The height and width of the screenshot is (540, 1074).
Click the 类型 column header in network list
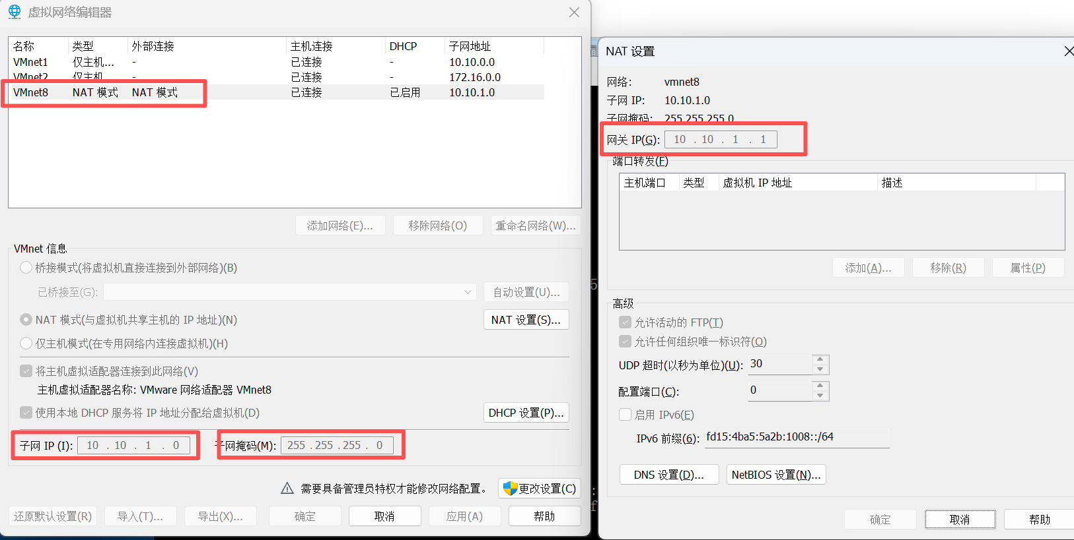[98, 46]
